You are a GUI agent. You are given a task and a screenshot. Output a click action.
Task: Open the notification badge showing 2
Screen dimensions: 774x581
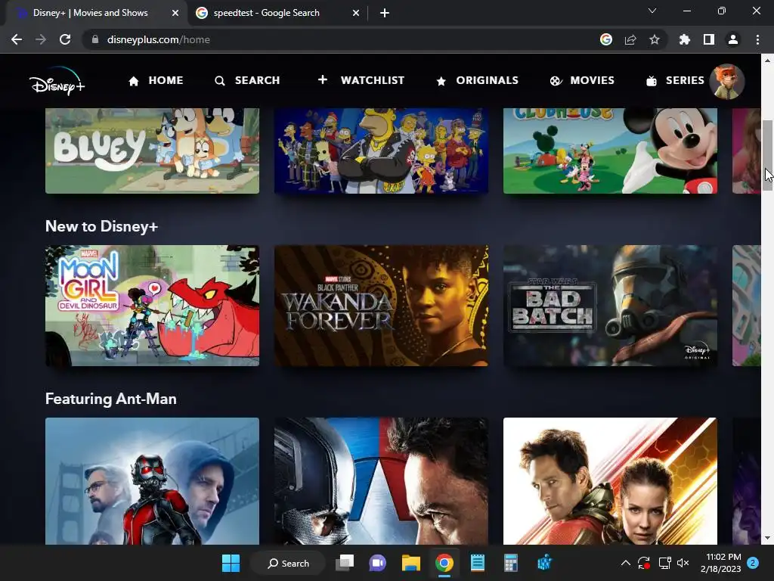[753, 563]
